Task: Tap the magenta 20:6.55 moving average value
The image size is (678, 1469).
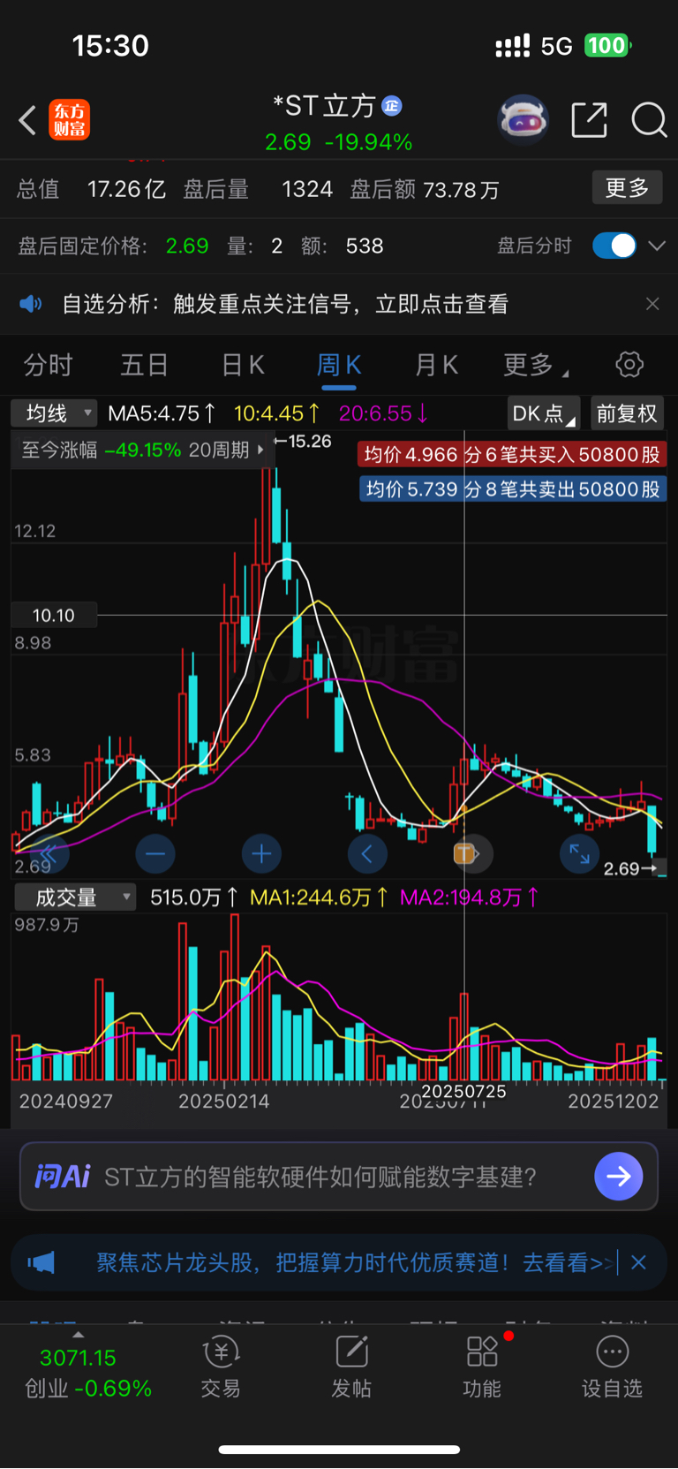Action: (384, 413)
